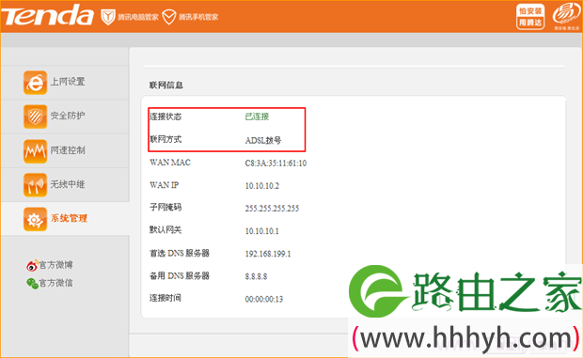Click the 连接时间 label
The image size is (583, 358).
pos(165,298)
